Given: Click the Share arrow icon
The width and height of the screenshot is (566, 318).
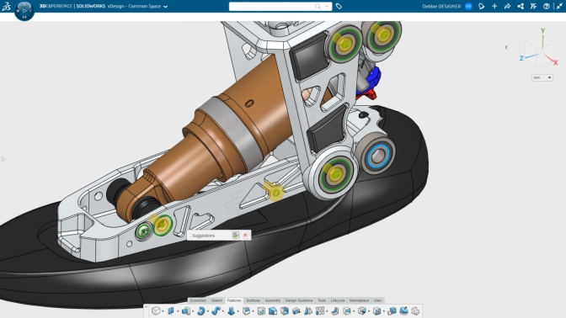Looking at the screenshot, I should (x=507, y=6).
